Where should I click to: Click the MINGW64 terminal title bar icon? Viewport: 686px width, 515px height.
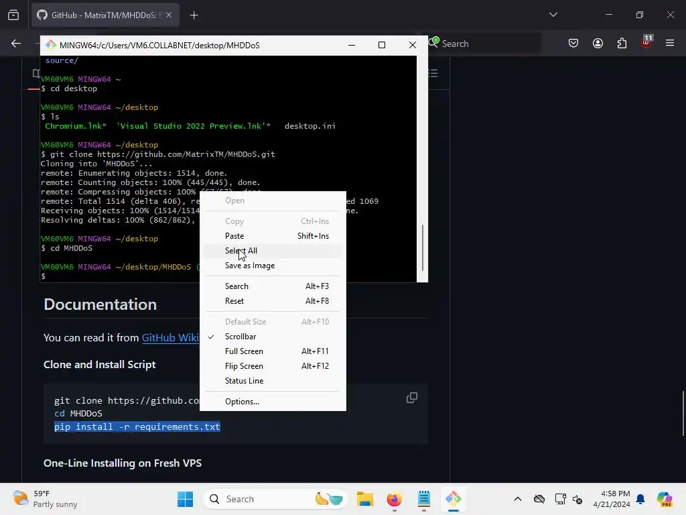click(x=51, y=45)
